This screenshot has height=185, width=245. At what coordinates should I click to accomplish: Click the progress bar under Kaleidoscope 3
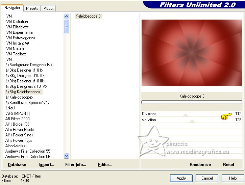[192, 102]
